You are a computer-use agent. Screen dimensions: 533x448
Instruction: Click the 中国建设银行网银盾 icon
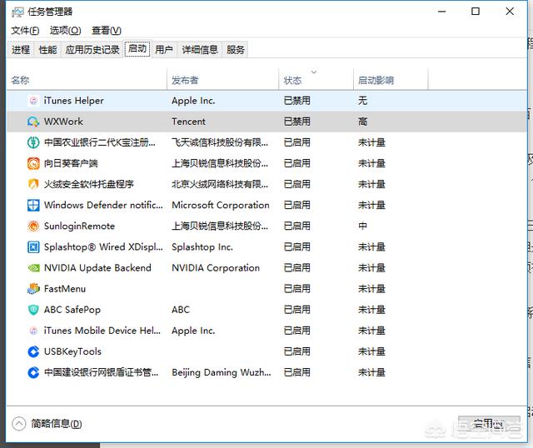33,372
